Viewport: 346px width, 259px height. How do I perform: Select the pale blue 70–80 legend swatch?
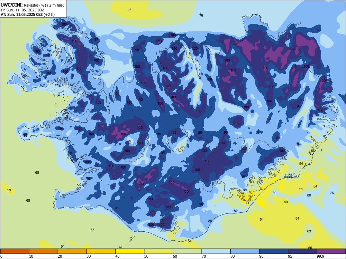pos(216,251)
